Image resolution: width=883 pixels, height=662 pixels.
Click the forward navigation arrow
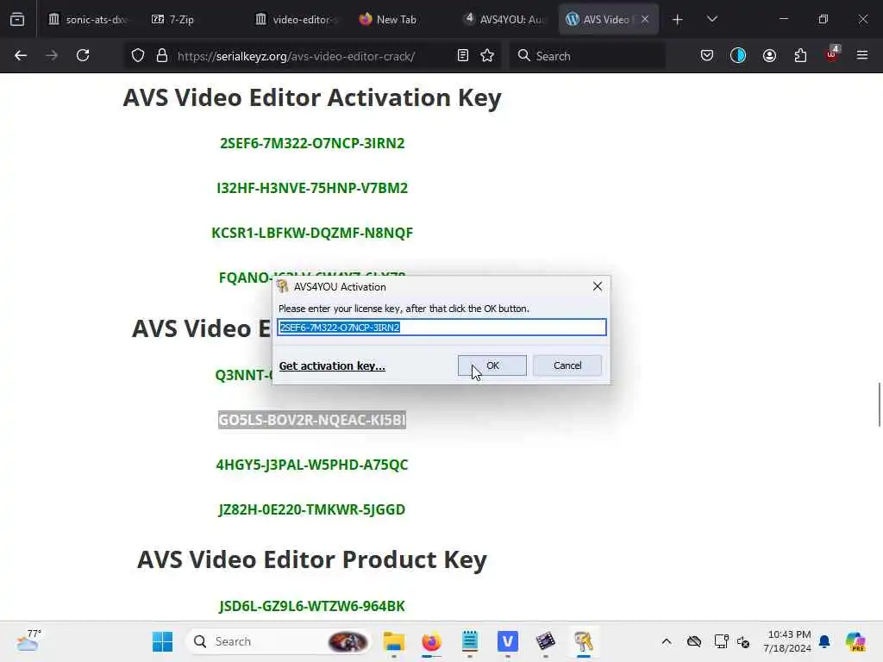point(52,56)
